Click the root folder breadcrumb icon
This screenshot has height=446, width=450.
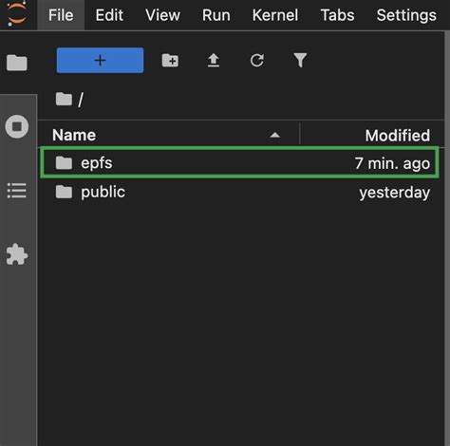(64, 99)
